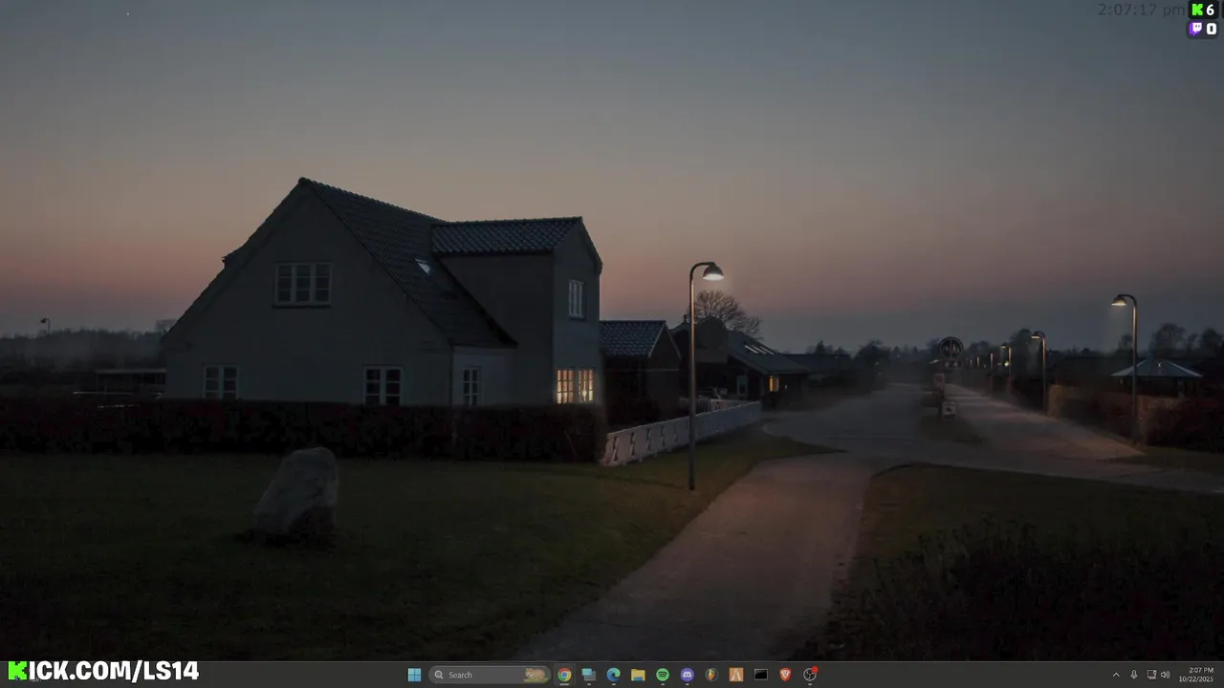Open OBS Studio from the taskbar
The image size is (1224, 688).
point(810,675)
